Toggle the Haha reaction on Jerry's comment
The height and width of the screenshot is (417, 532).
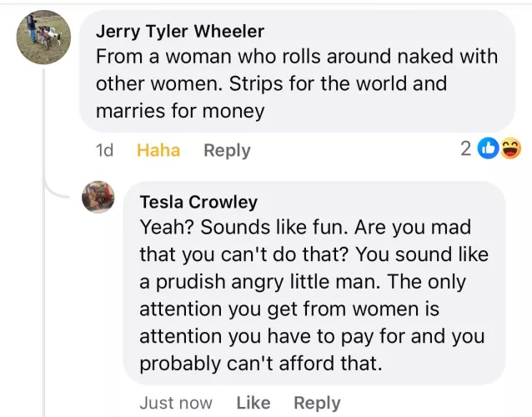pos(158,150)
